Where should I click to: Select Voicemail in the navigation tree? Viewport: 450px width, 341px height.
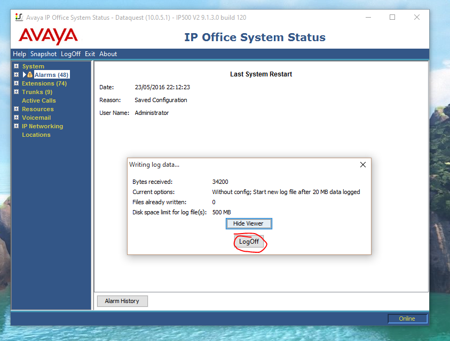pyautogui.click(x=36, y=118)
